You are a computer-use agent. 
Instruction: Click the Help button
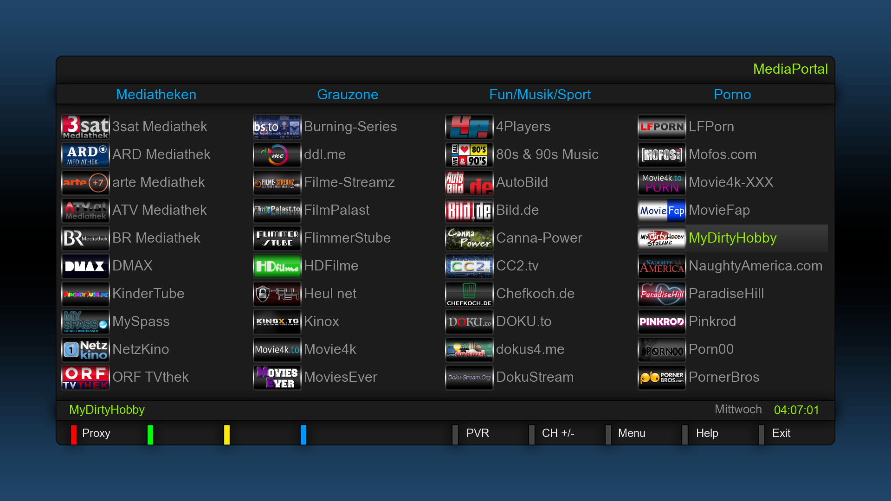coord(707,433)
